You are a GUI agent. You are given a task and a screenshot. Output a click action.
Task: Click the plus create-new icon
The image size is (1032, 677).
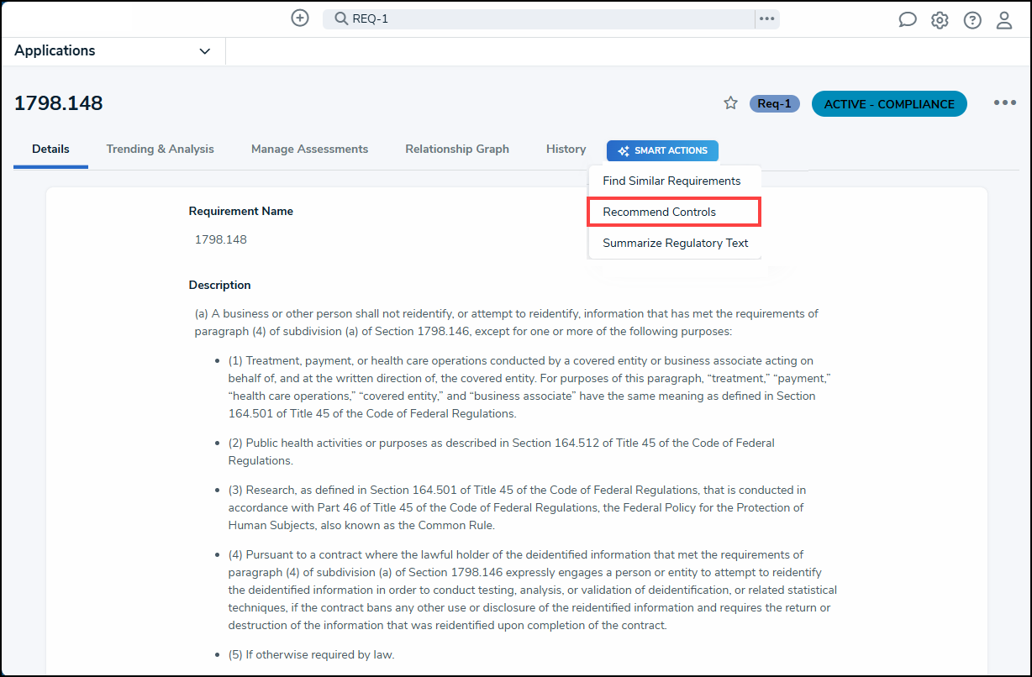(x=300, y=18)
